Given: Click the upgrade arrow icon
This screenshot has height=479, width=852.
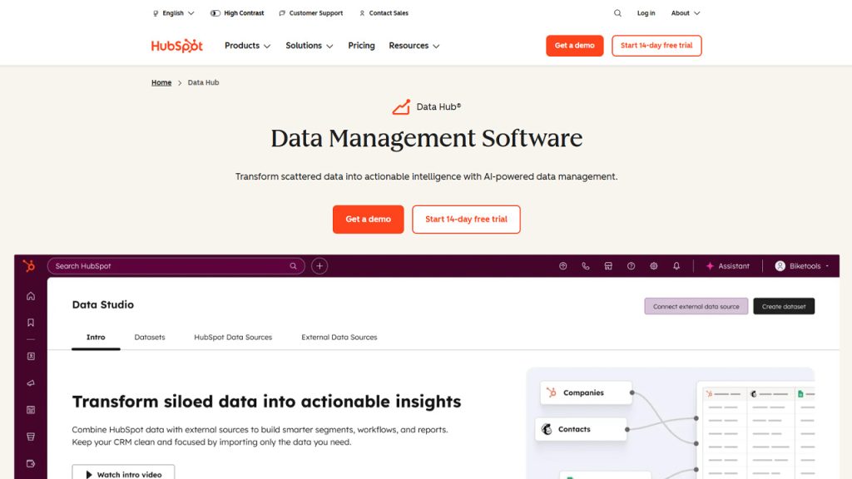Looking at the screenshot, I should click(563, 266).
